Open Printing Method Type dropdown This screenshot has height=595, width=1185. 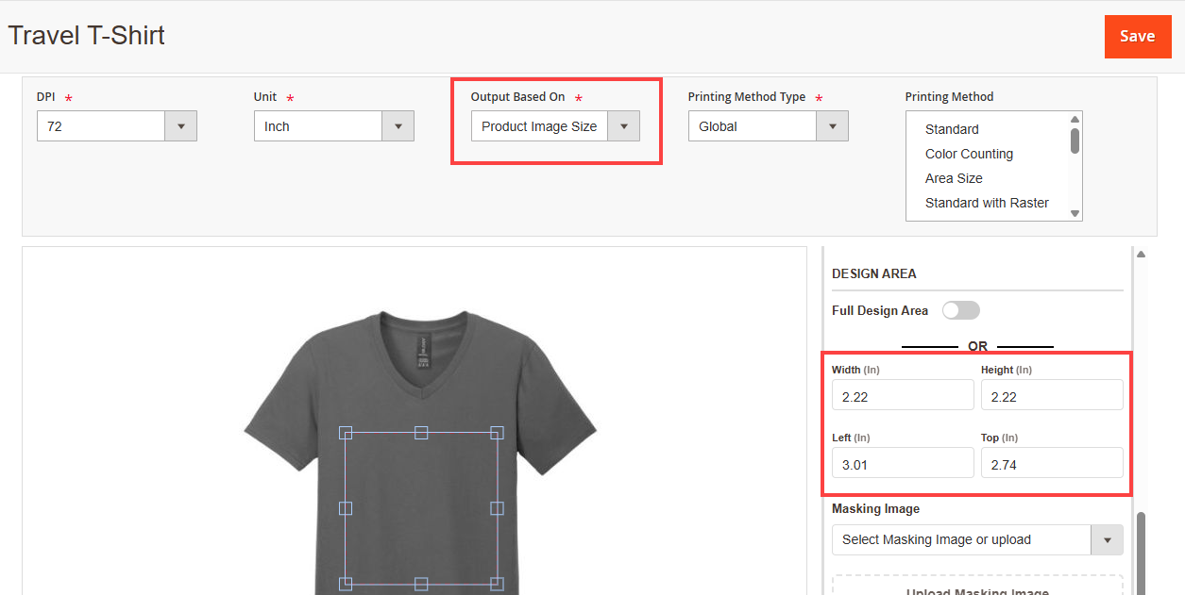767,126
